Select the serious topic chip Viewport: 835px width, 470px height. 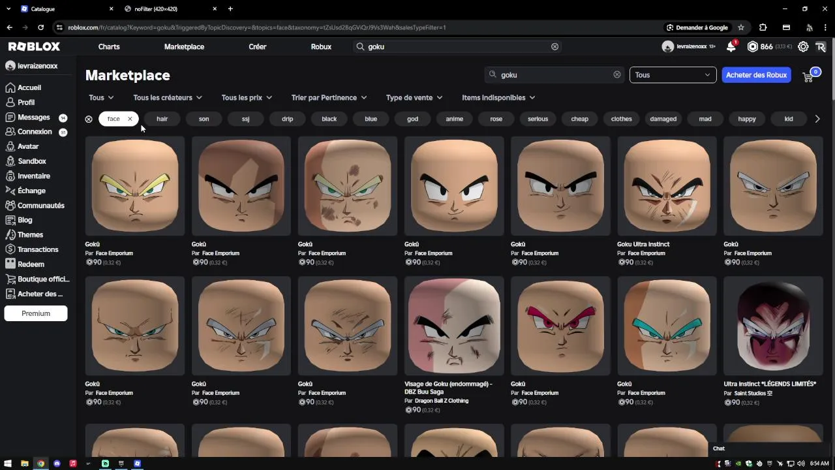coord(538,119)
